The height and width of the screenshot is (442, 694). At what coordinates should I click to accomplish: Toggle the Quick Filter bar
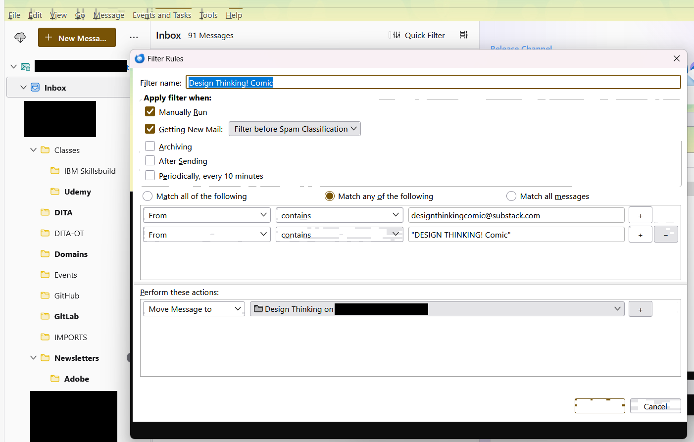point(419,35)
